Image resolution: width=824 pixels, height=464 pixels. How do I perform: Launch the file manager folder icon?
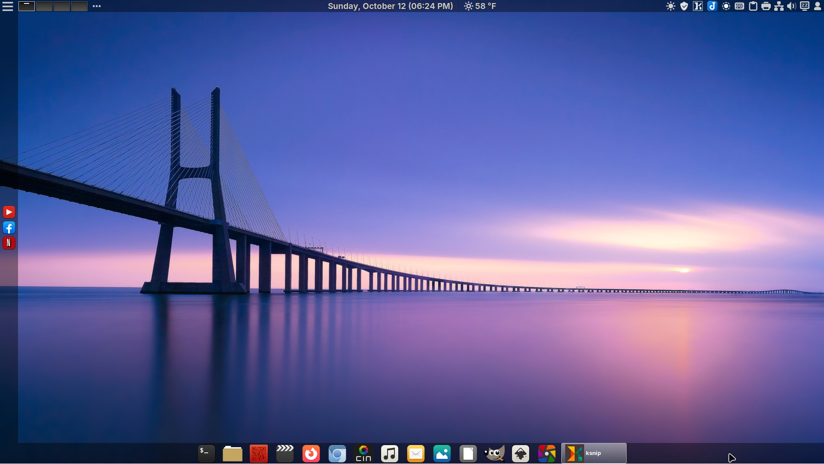[x=233, y=454]
